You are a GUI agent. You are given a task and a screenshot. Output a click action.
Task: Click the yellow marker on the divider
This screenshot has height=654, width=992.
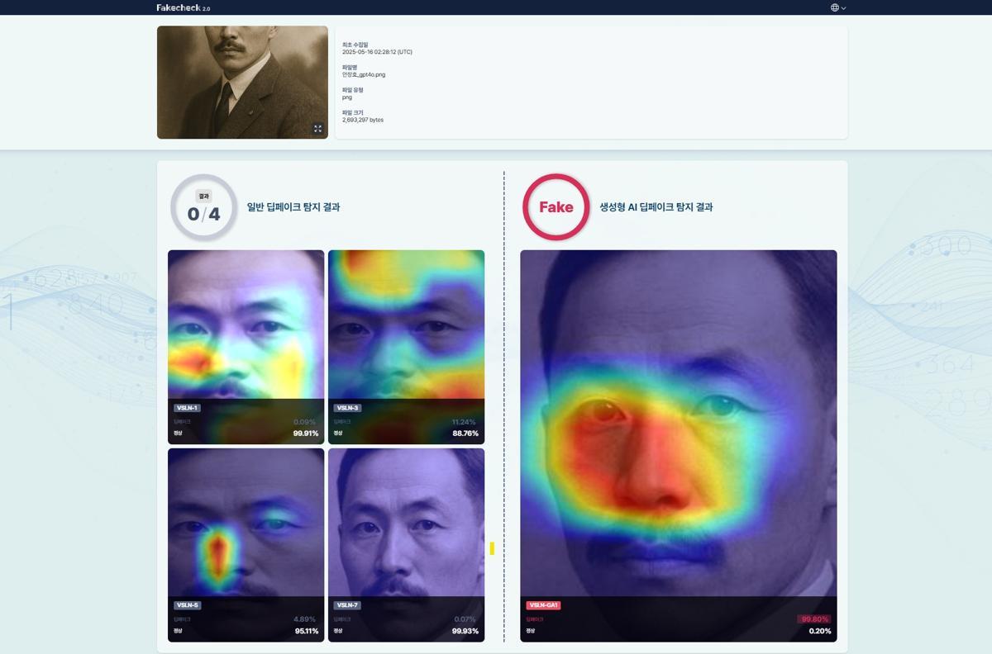point(492,548)
